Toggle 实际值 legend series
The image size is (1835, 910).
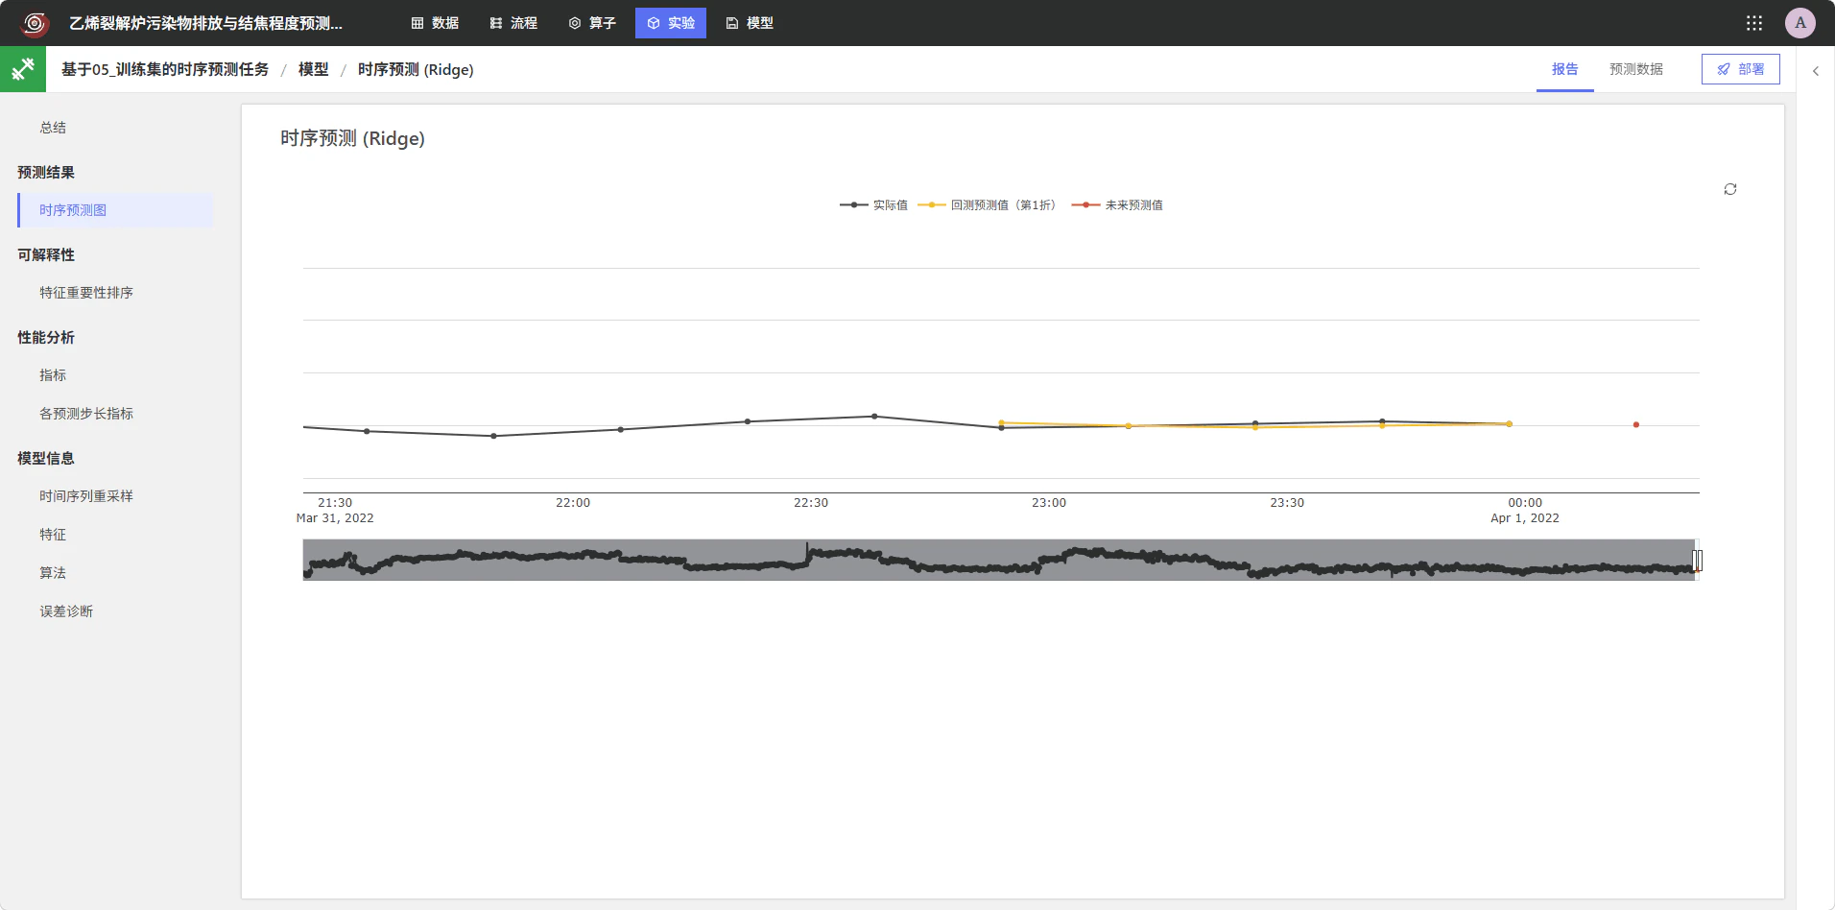pyautogui.click(x=873, y=204)
